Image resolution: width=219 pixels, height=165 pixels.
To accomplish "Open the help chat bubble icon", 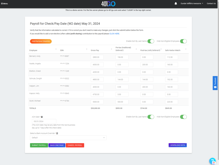I will click(x=212, y=161).
